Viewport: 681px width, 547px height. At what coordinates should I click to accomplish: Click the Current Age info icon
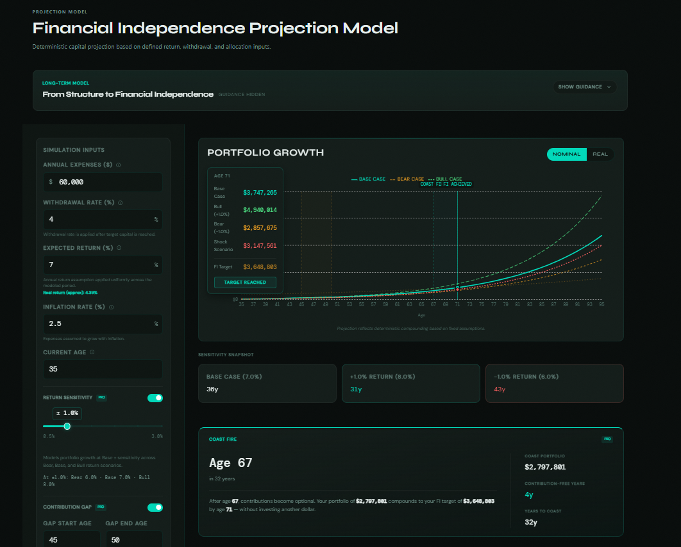92,352
